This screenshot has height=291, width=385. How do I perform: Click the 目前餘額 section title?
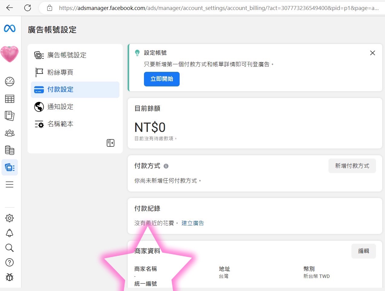(147, 109)
